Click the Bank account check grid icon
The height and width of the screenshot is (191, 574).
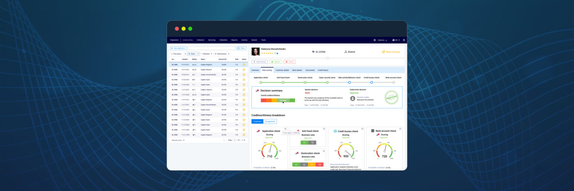click(x=373, y=131)
